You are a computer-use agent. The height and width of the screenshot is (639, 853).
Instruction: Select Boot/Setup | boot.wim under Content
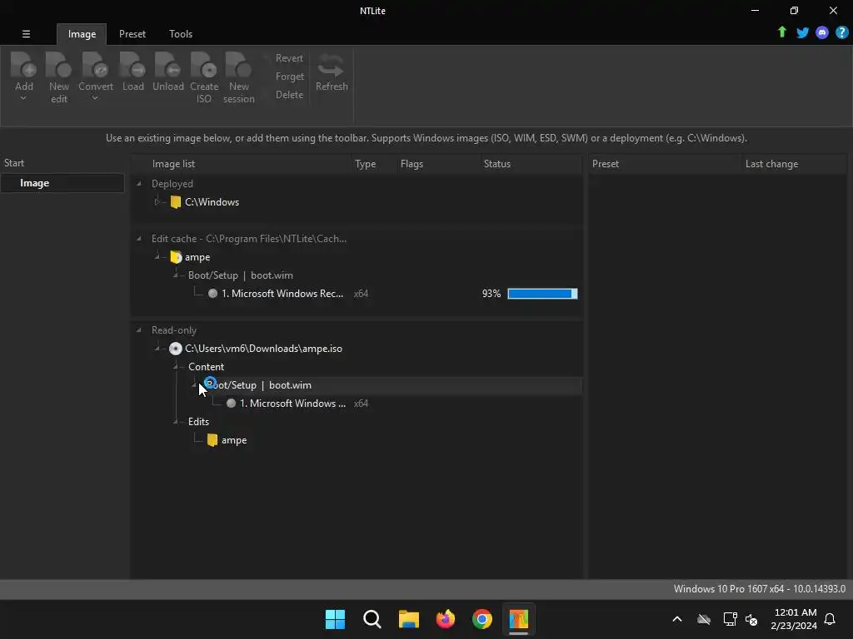click(357, 385)
